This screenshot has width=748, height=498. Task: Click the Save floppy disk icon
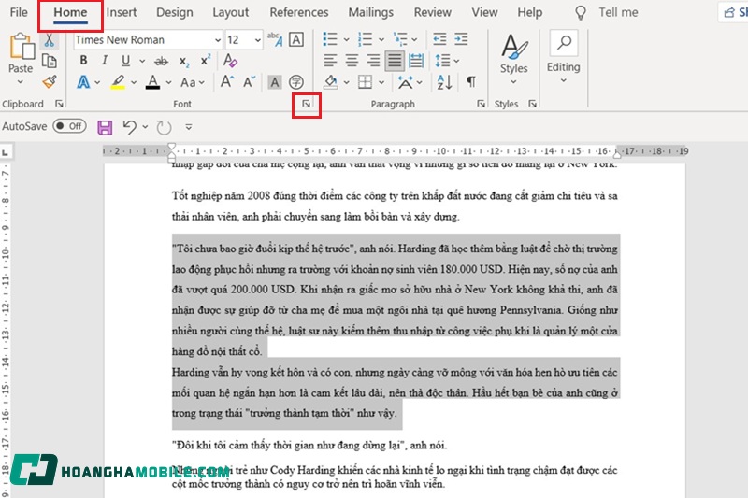tap(105, 126)
